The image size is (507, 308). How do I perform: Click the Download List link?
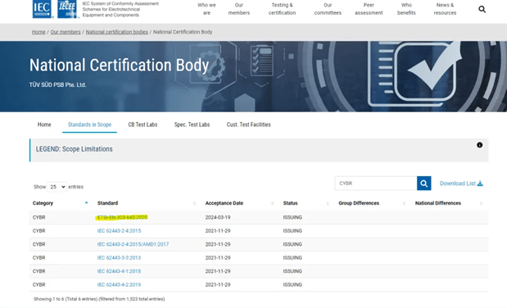click(x=461, y=183)
